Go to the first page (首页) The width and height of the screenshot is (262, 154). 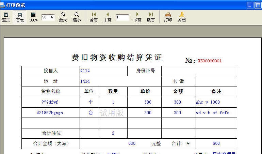pyautogui.click(x=94, y=17)
